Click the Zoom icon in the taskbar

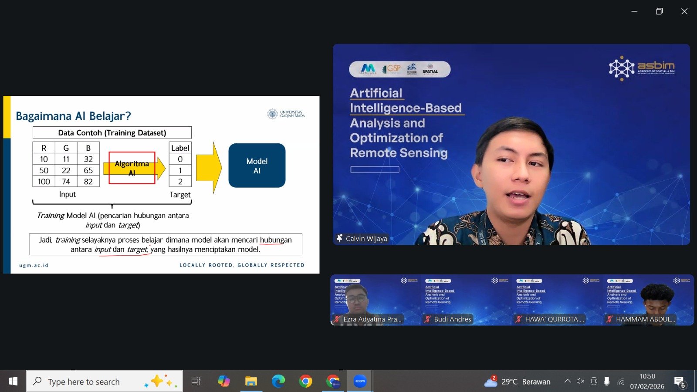point(360,382)
